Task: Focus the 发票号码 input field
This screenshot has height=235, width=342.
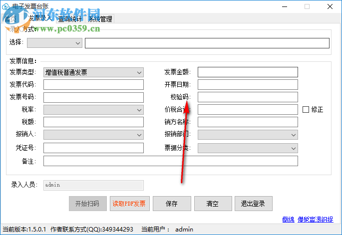Action: point(93,97)
